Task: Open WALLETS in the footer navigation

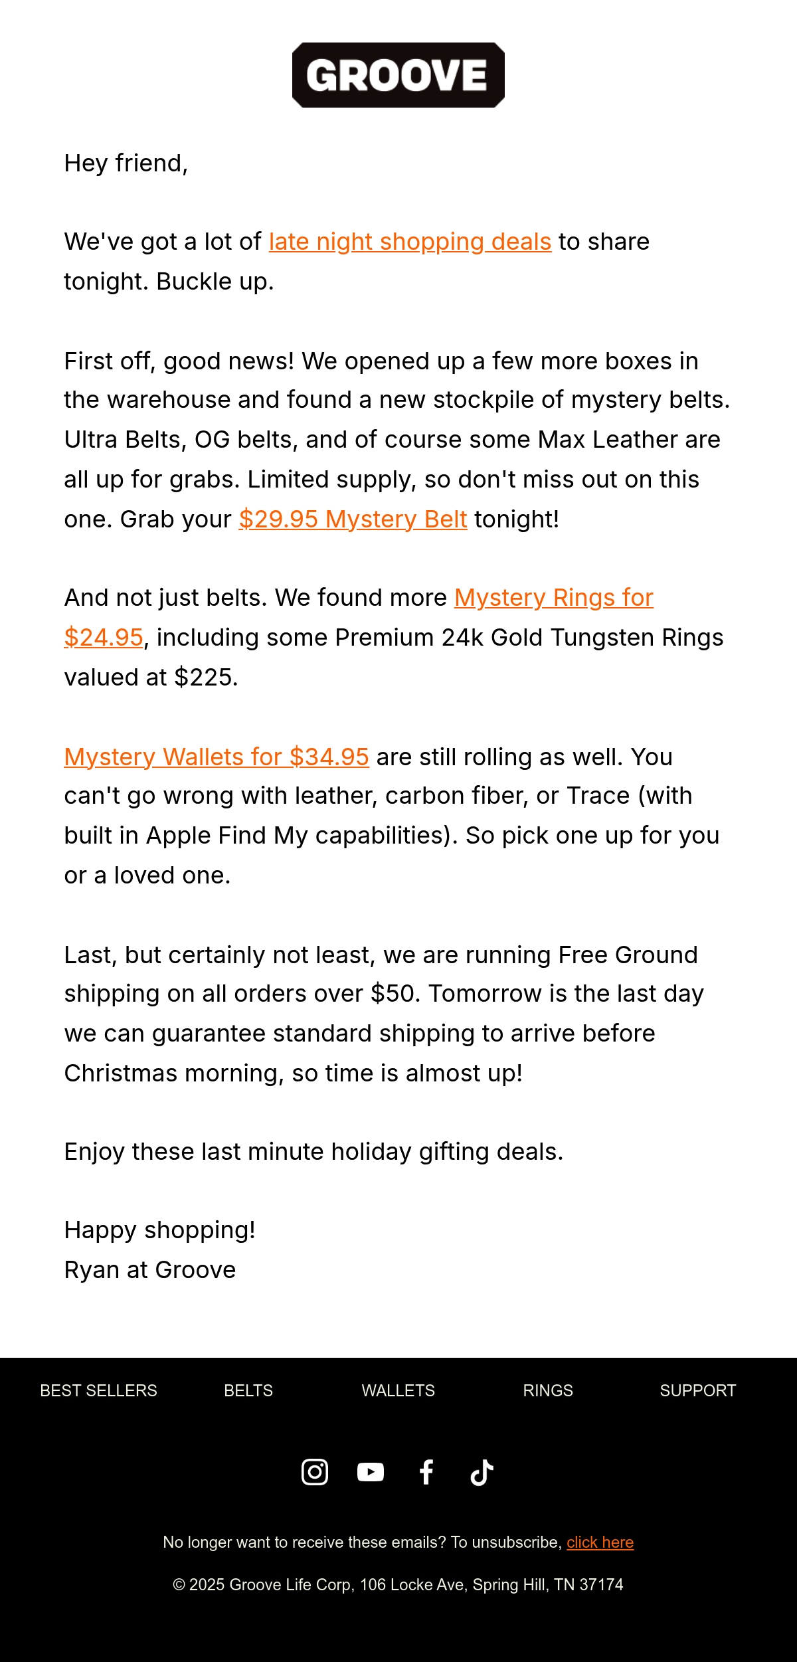Action: coord(398,1390)
